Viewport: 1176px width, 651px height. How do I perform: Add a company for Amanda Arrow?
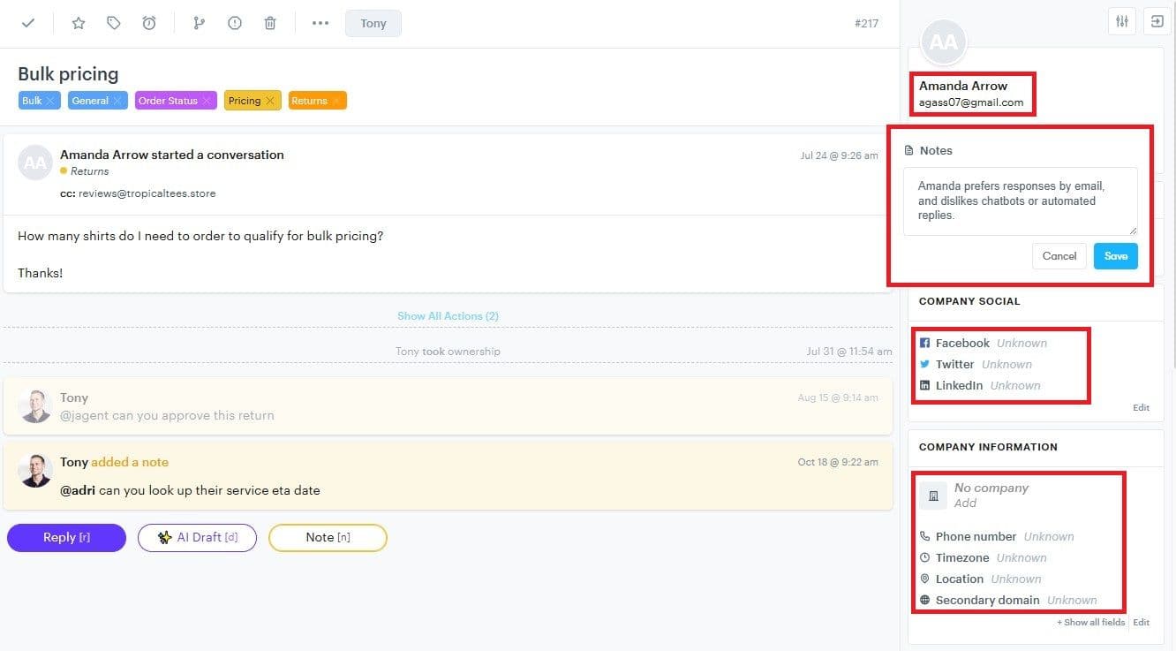pos(965,502)
